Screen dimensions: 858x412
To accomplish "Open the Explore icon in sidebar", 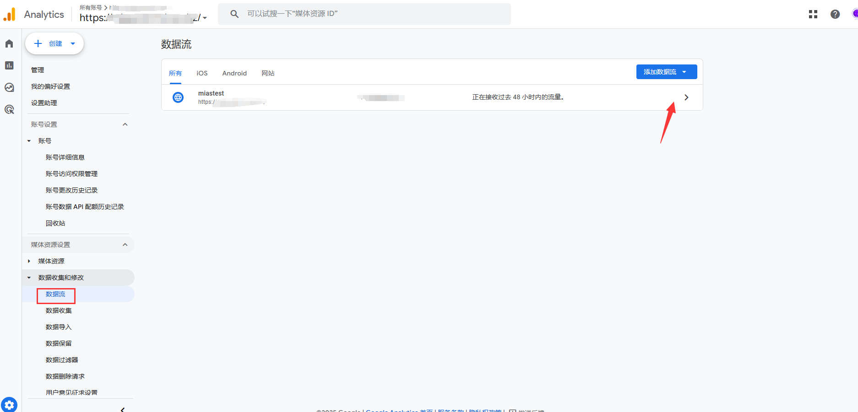I will click(9, 87).
